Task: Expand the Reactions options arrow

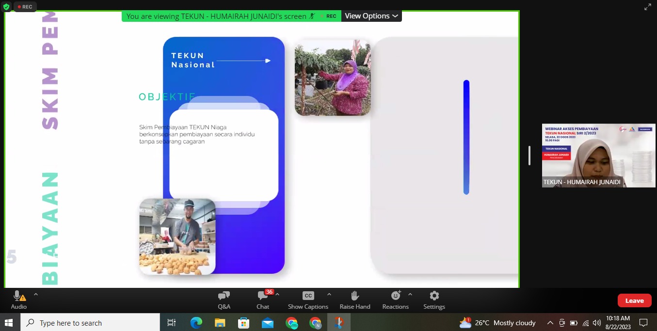Action: click(410, 294)
